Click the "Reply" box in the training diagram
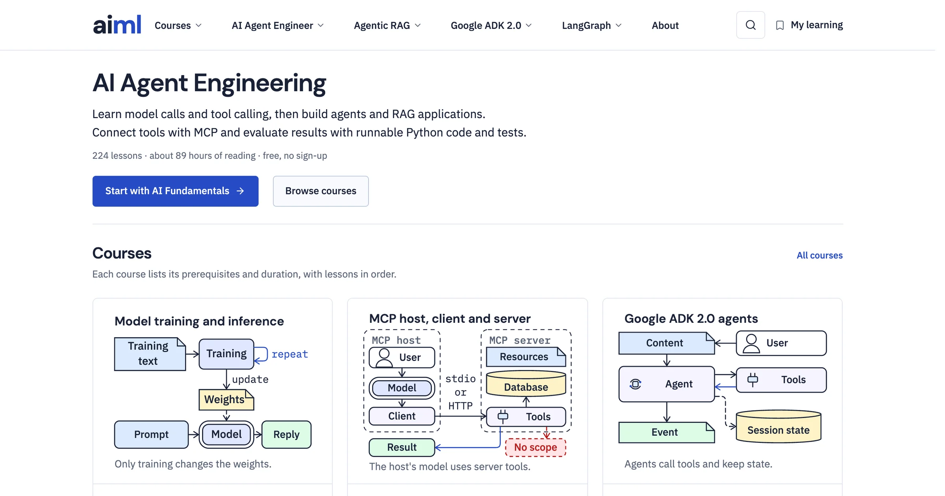This screenshot has height=496, width=945. click(286, 434)
